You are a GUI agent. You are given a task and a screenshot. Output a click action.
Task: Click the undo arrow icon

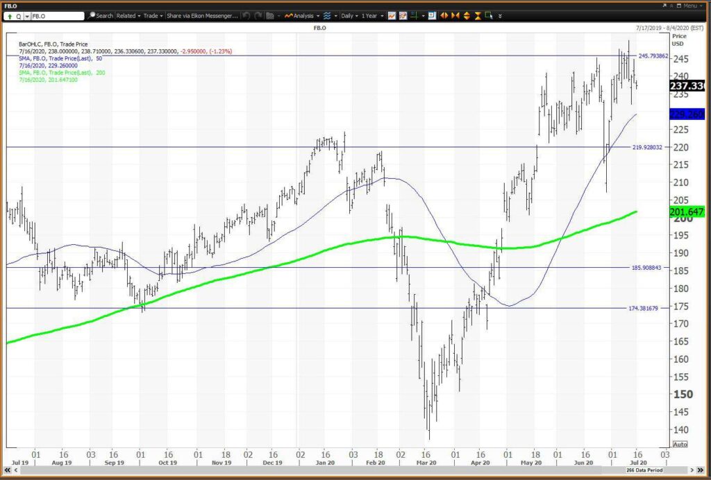246,16
